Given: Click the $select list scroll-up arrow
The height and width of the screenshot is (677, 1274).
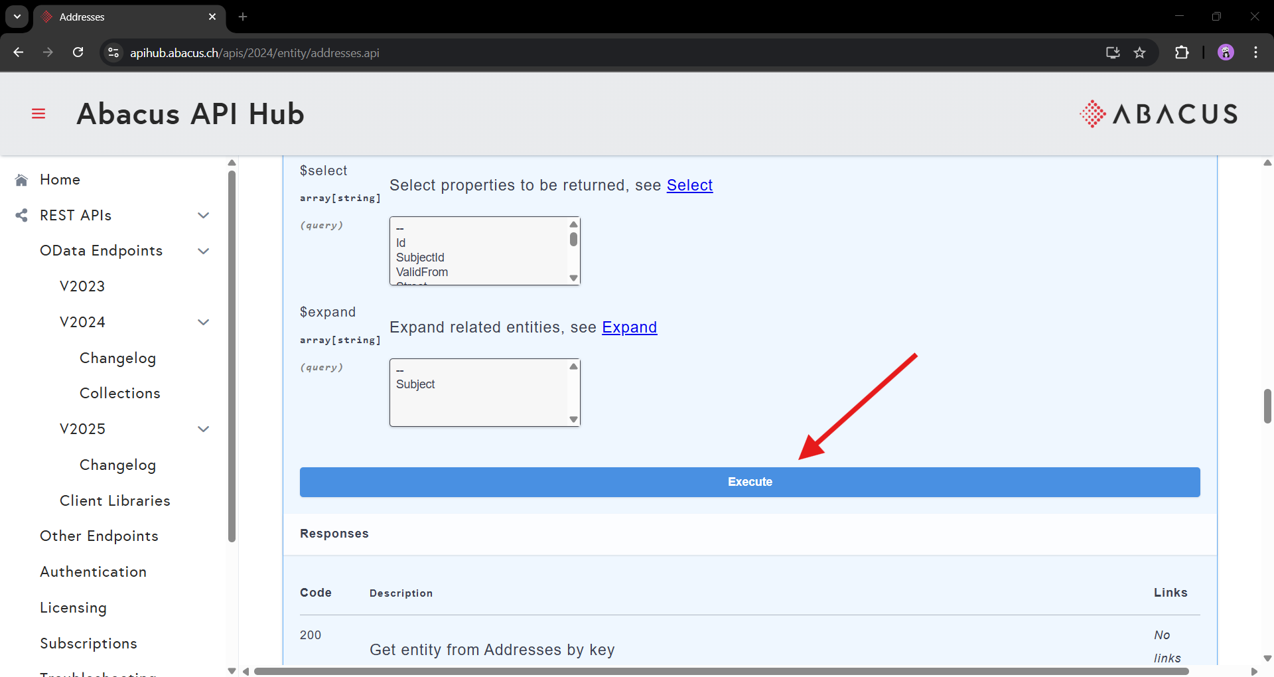Looking at the screenshot, I should 573,224.
